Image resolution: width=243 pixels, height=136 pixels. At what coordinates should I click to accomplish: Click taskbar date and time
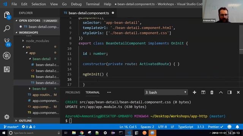(226, 133)
